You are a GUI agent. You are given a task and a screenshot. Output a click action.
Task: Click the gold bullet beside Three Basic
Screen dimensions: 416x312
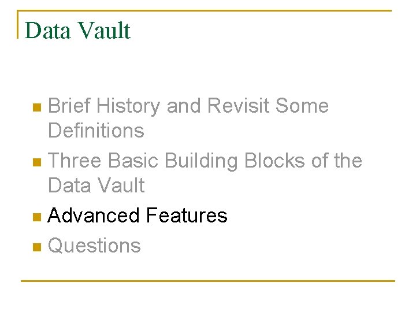(x=37, y=162)
